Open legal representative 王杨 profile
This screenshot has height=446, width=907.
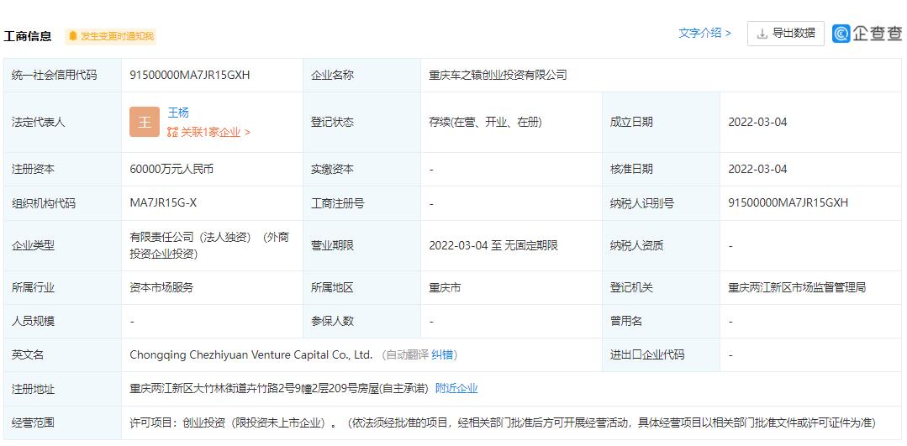(178, 113)
